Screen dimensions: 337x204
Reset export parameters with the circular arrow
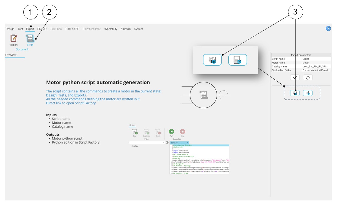[308, 77]
